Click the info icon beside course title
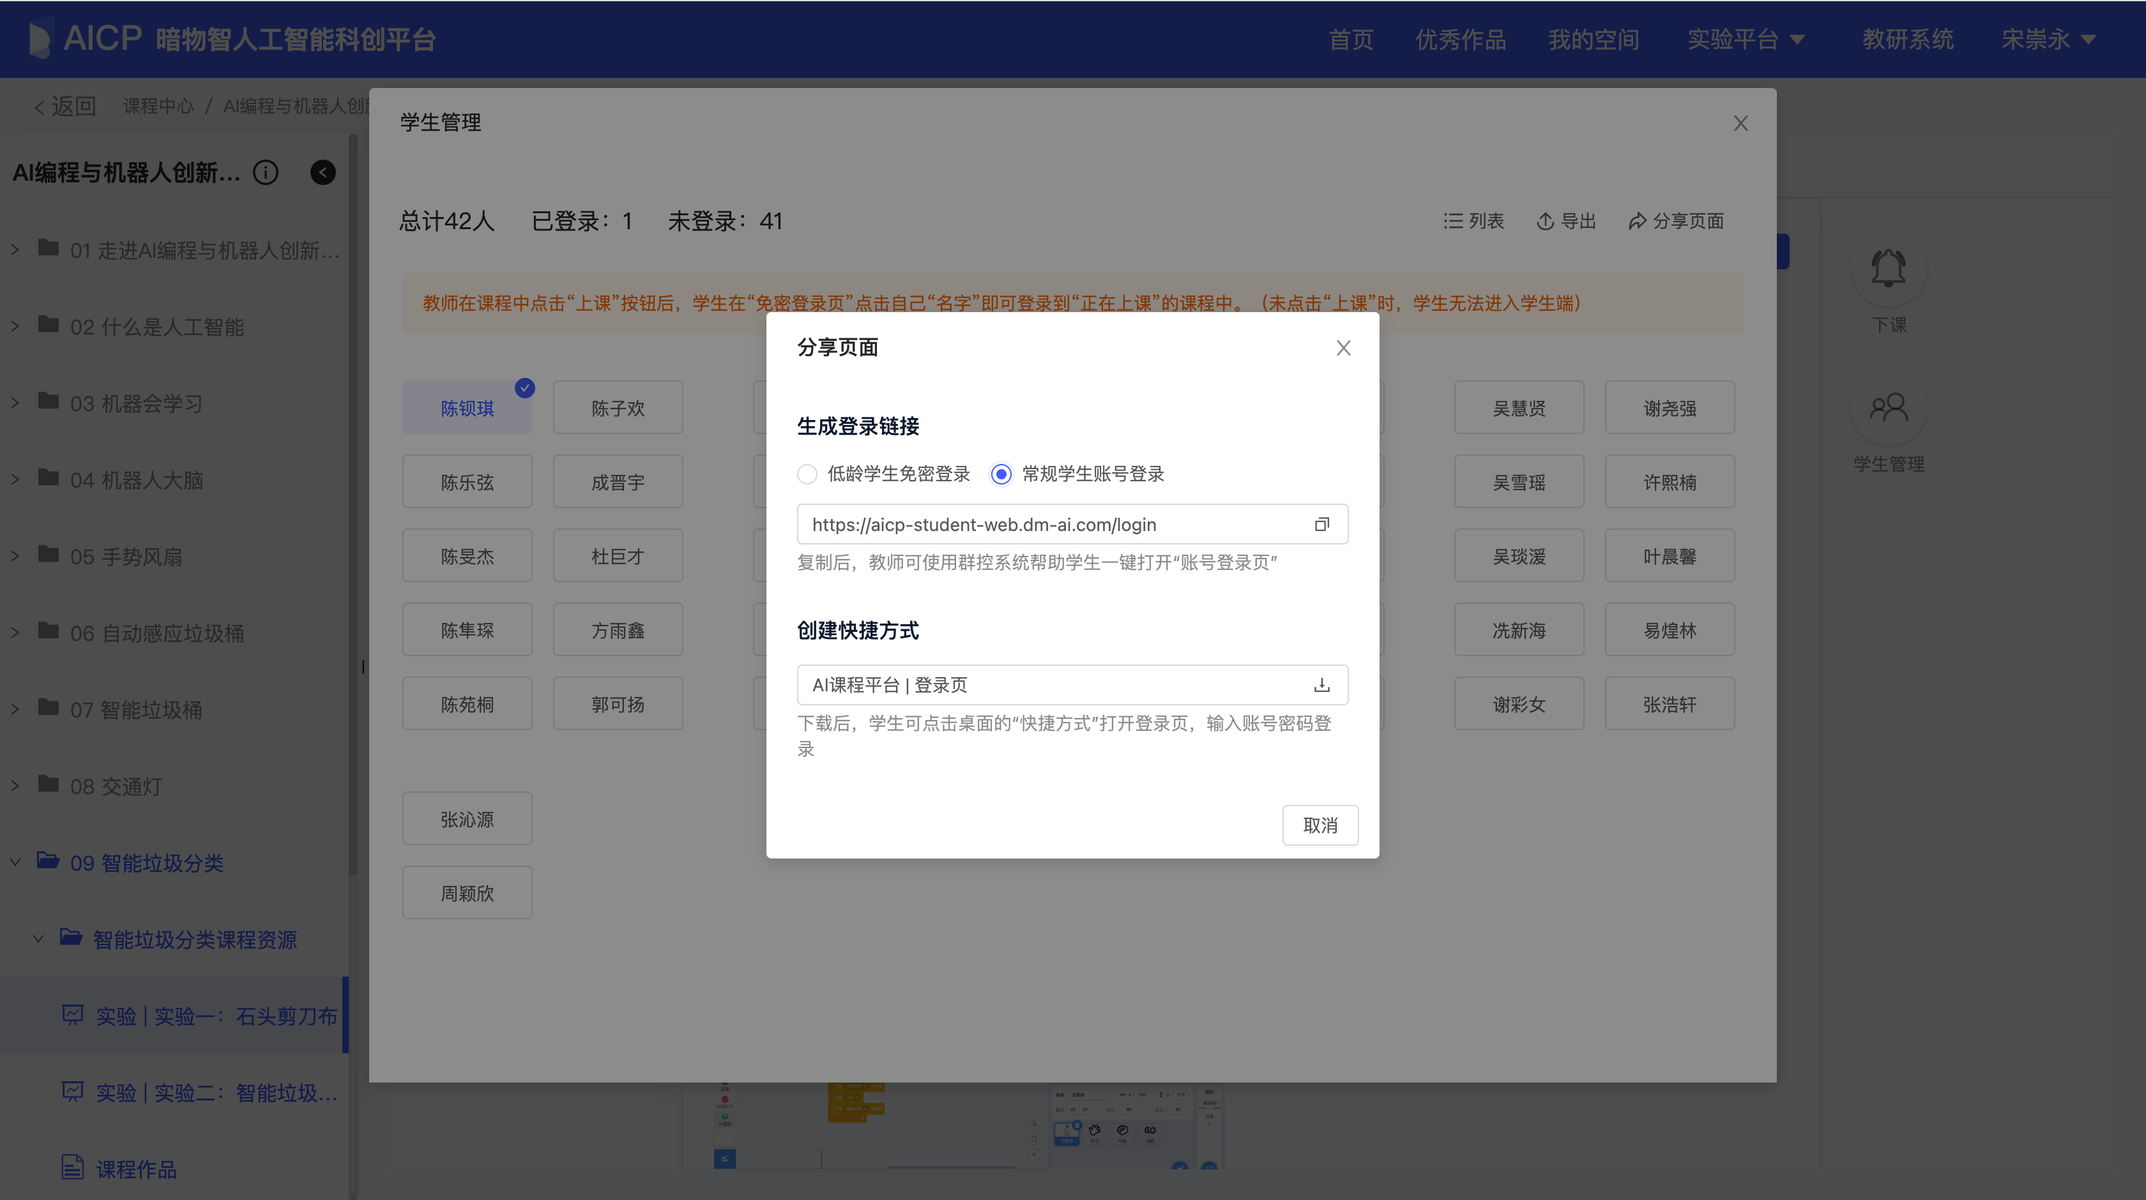 tap(266, 172)
